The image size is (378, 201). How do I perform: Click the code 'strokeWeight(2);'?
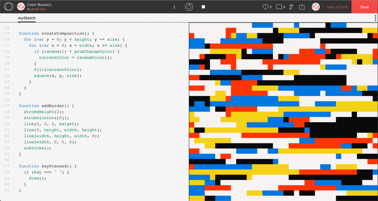click(44, 112)
